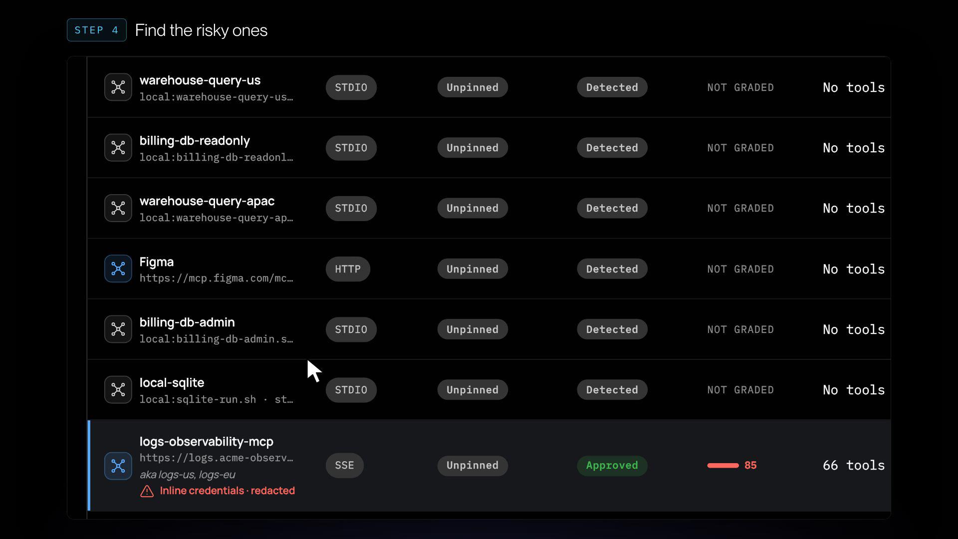This screenshot has width=958, height=539.
Task: Select the warehouse-query-apac server name
Action: point(207,201)
